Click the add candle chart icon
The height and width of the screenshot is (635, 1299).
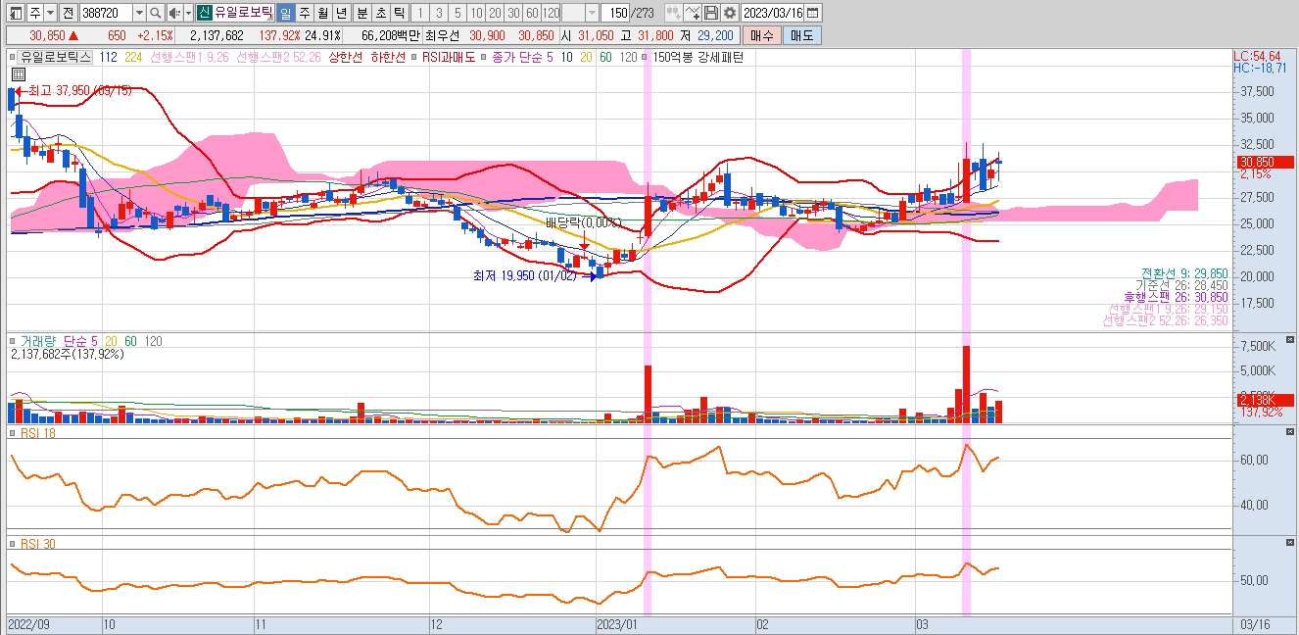click(673, 13)
